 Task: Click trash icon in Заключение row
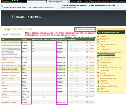pos(87,97)
